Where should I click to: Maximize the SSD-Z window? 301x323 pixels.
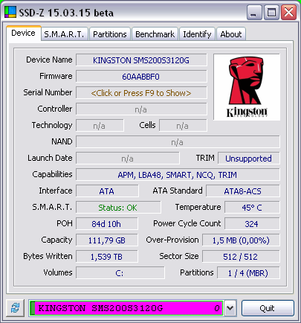tap(271, 12)
